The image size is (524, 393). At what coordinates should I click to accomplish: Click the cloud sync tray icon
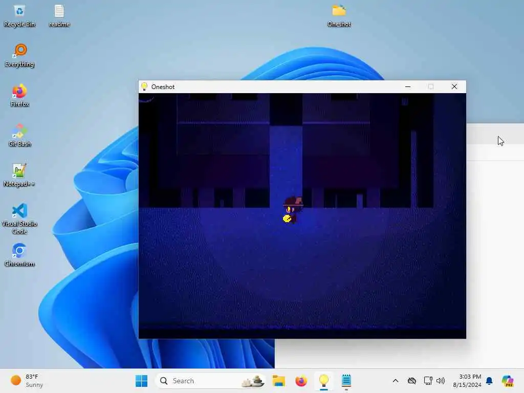coord(412,381)
